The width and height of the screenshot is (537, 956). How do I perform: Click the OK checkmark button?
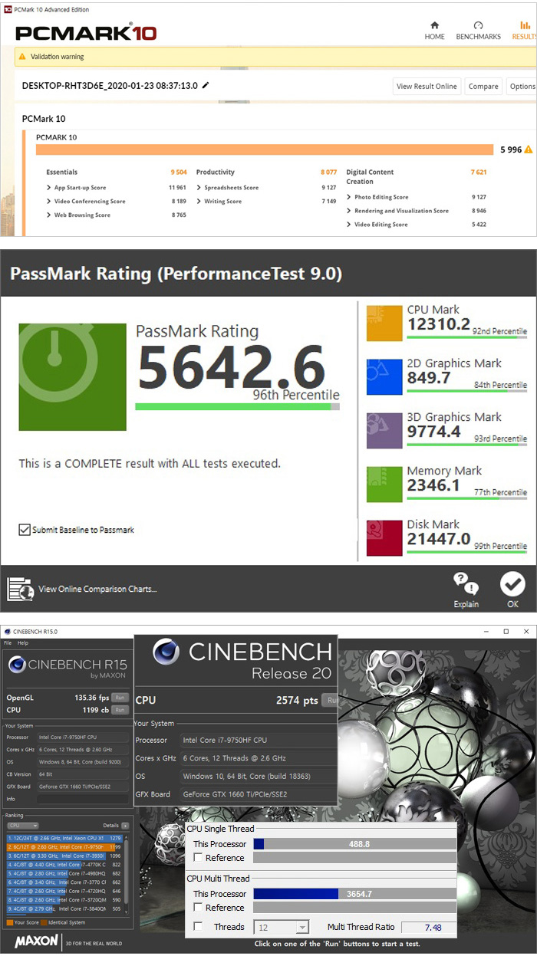coord(512,585)
